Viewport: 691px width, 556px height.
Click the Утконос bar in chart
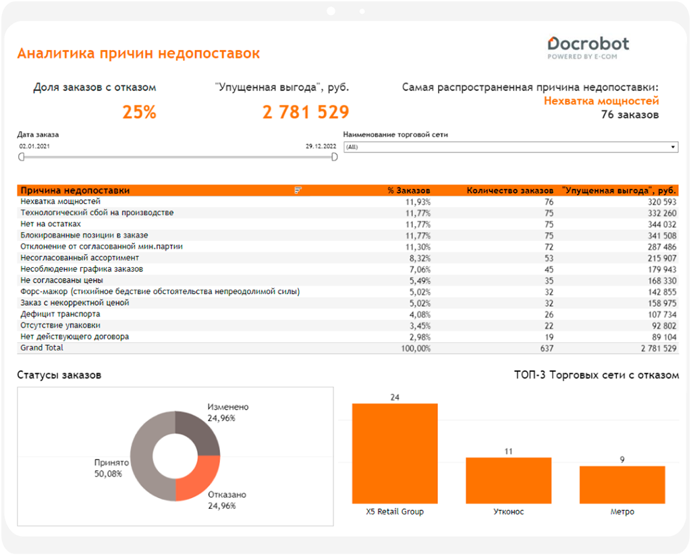pos(508,480)
